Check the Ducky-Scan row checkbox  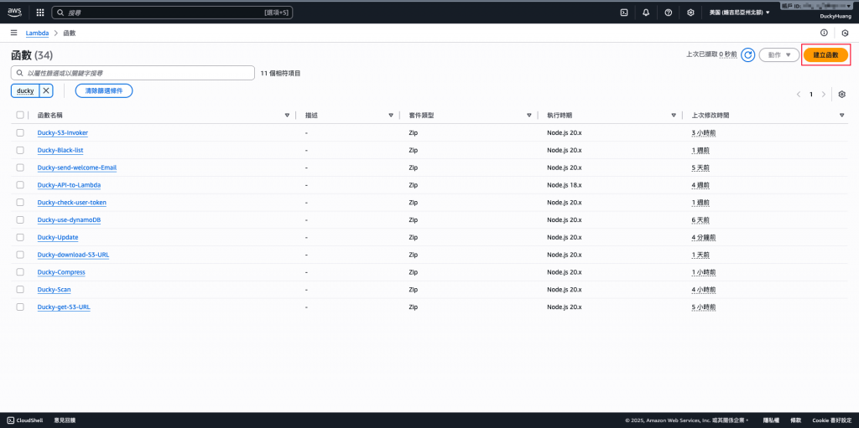click(20, 290)
